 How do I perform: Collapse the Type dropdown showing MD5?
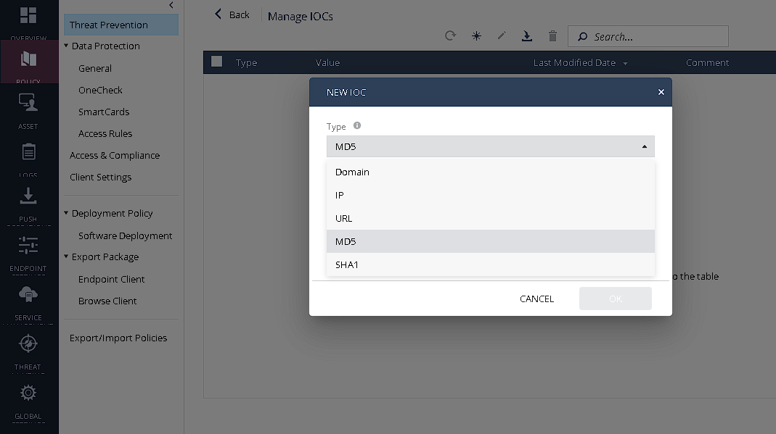click(x=490, y=146)
